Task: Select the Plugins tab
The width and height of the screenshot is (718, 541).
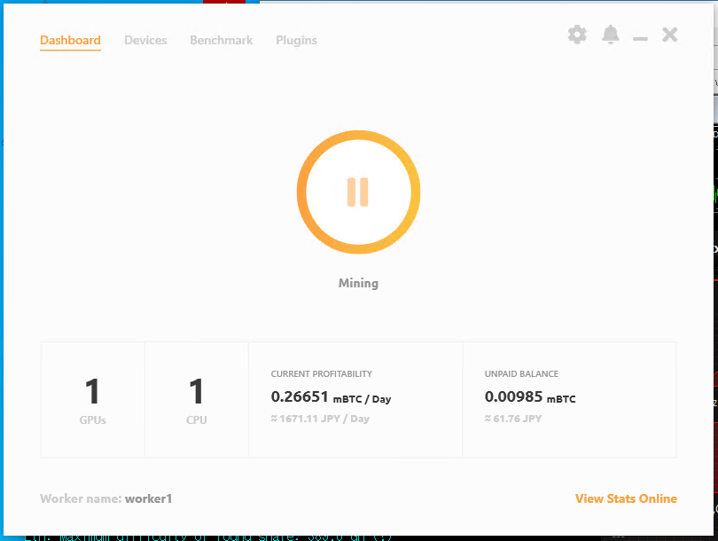Action: (296, 41)
